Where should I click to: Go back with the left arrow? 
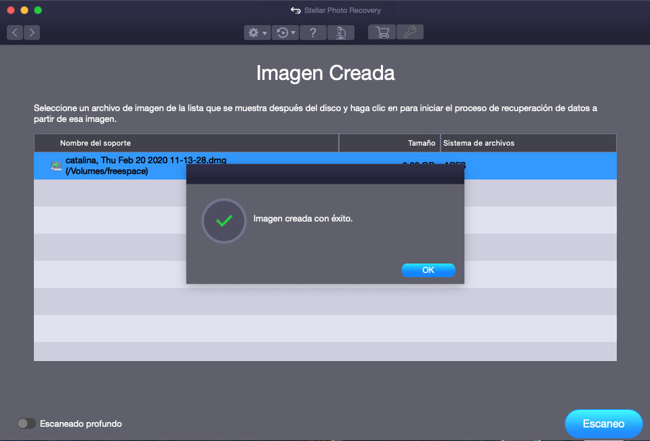point(15,33)
